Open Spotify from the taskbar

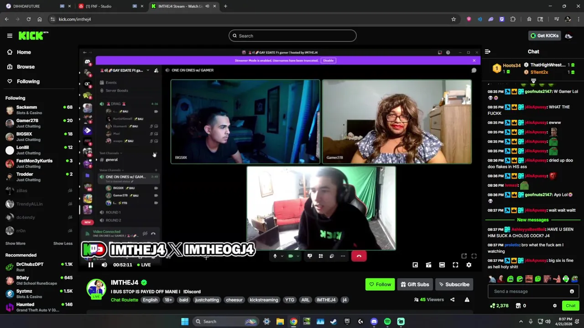387,322
